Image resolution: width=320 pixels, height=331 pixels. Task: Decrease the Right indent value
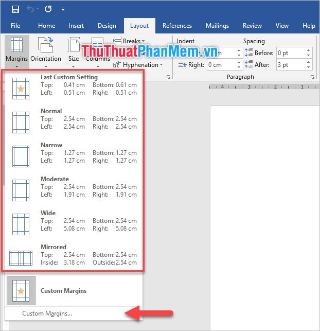(239, 67)
